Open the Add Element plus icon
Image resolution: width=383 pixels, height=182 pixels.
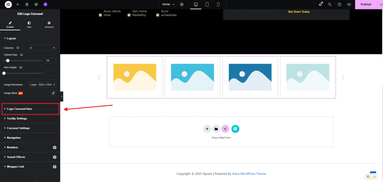(x=18, y=4)
